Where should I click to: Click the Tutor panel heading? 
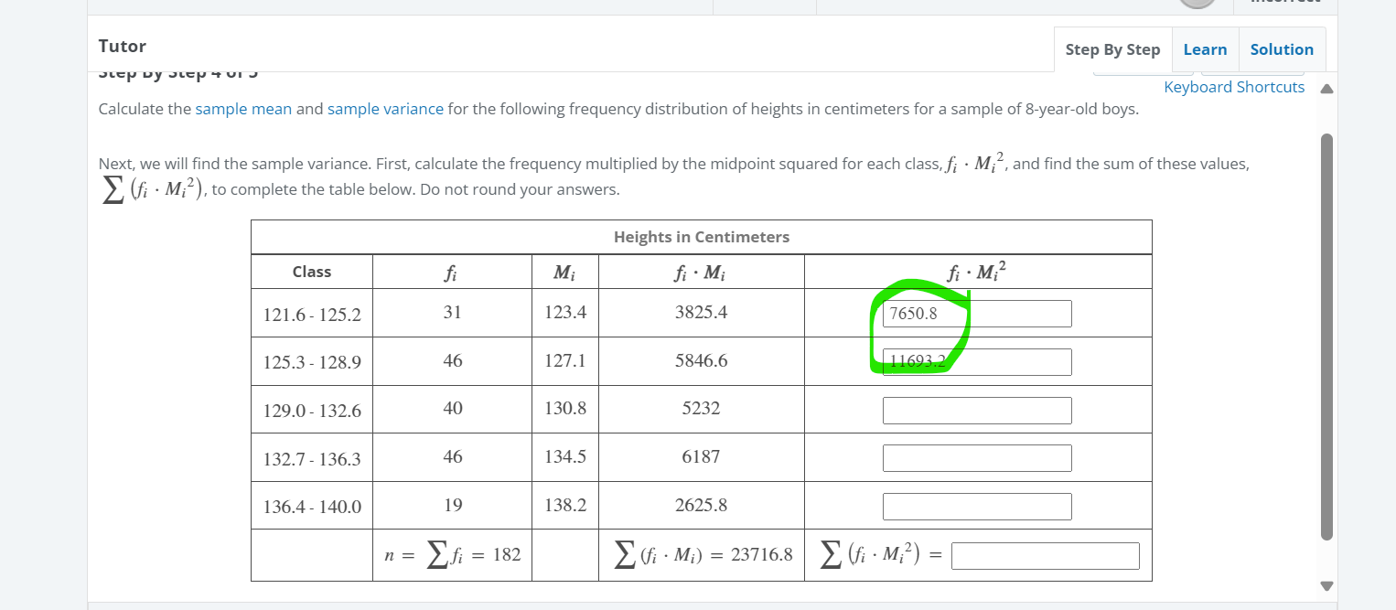pos(122,46)
